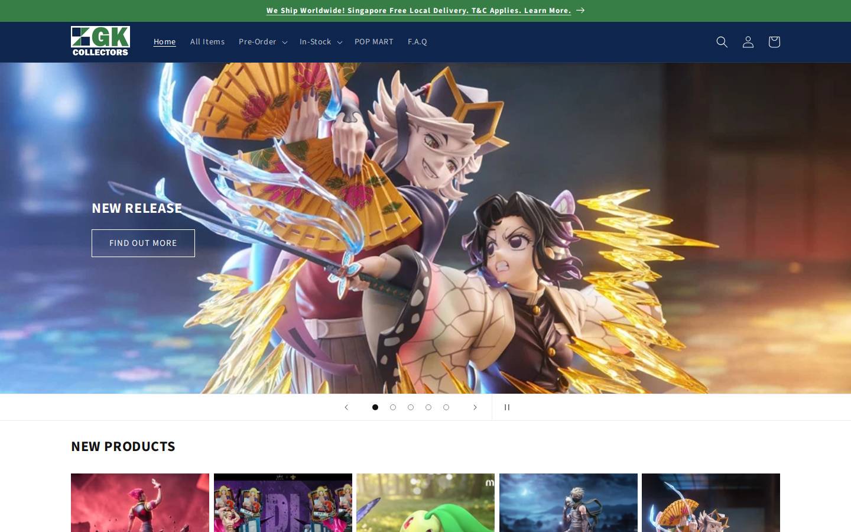The width and height of the screenshot is (851, 532).
Task: Open the green leaf creature product thumbnail
Action: click(x=425, y=502)
